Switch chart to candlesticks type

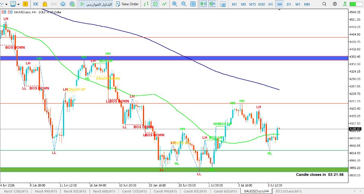pyautogui.click(x=155, y=4)
